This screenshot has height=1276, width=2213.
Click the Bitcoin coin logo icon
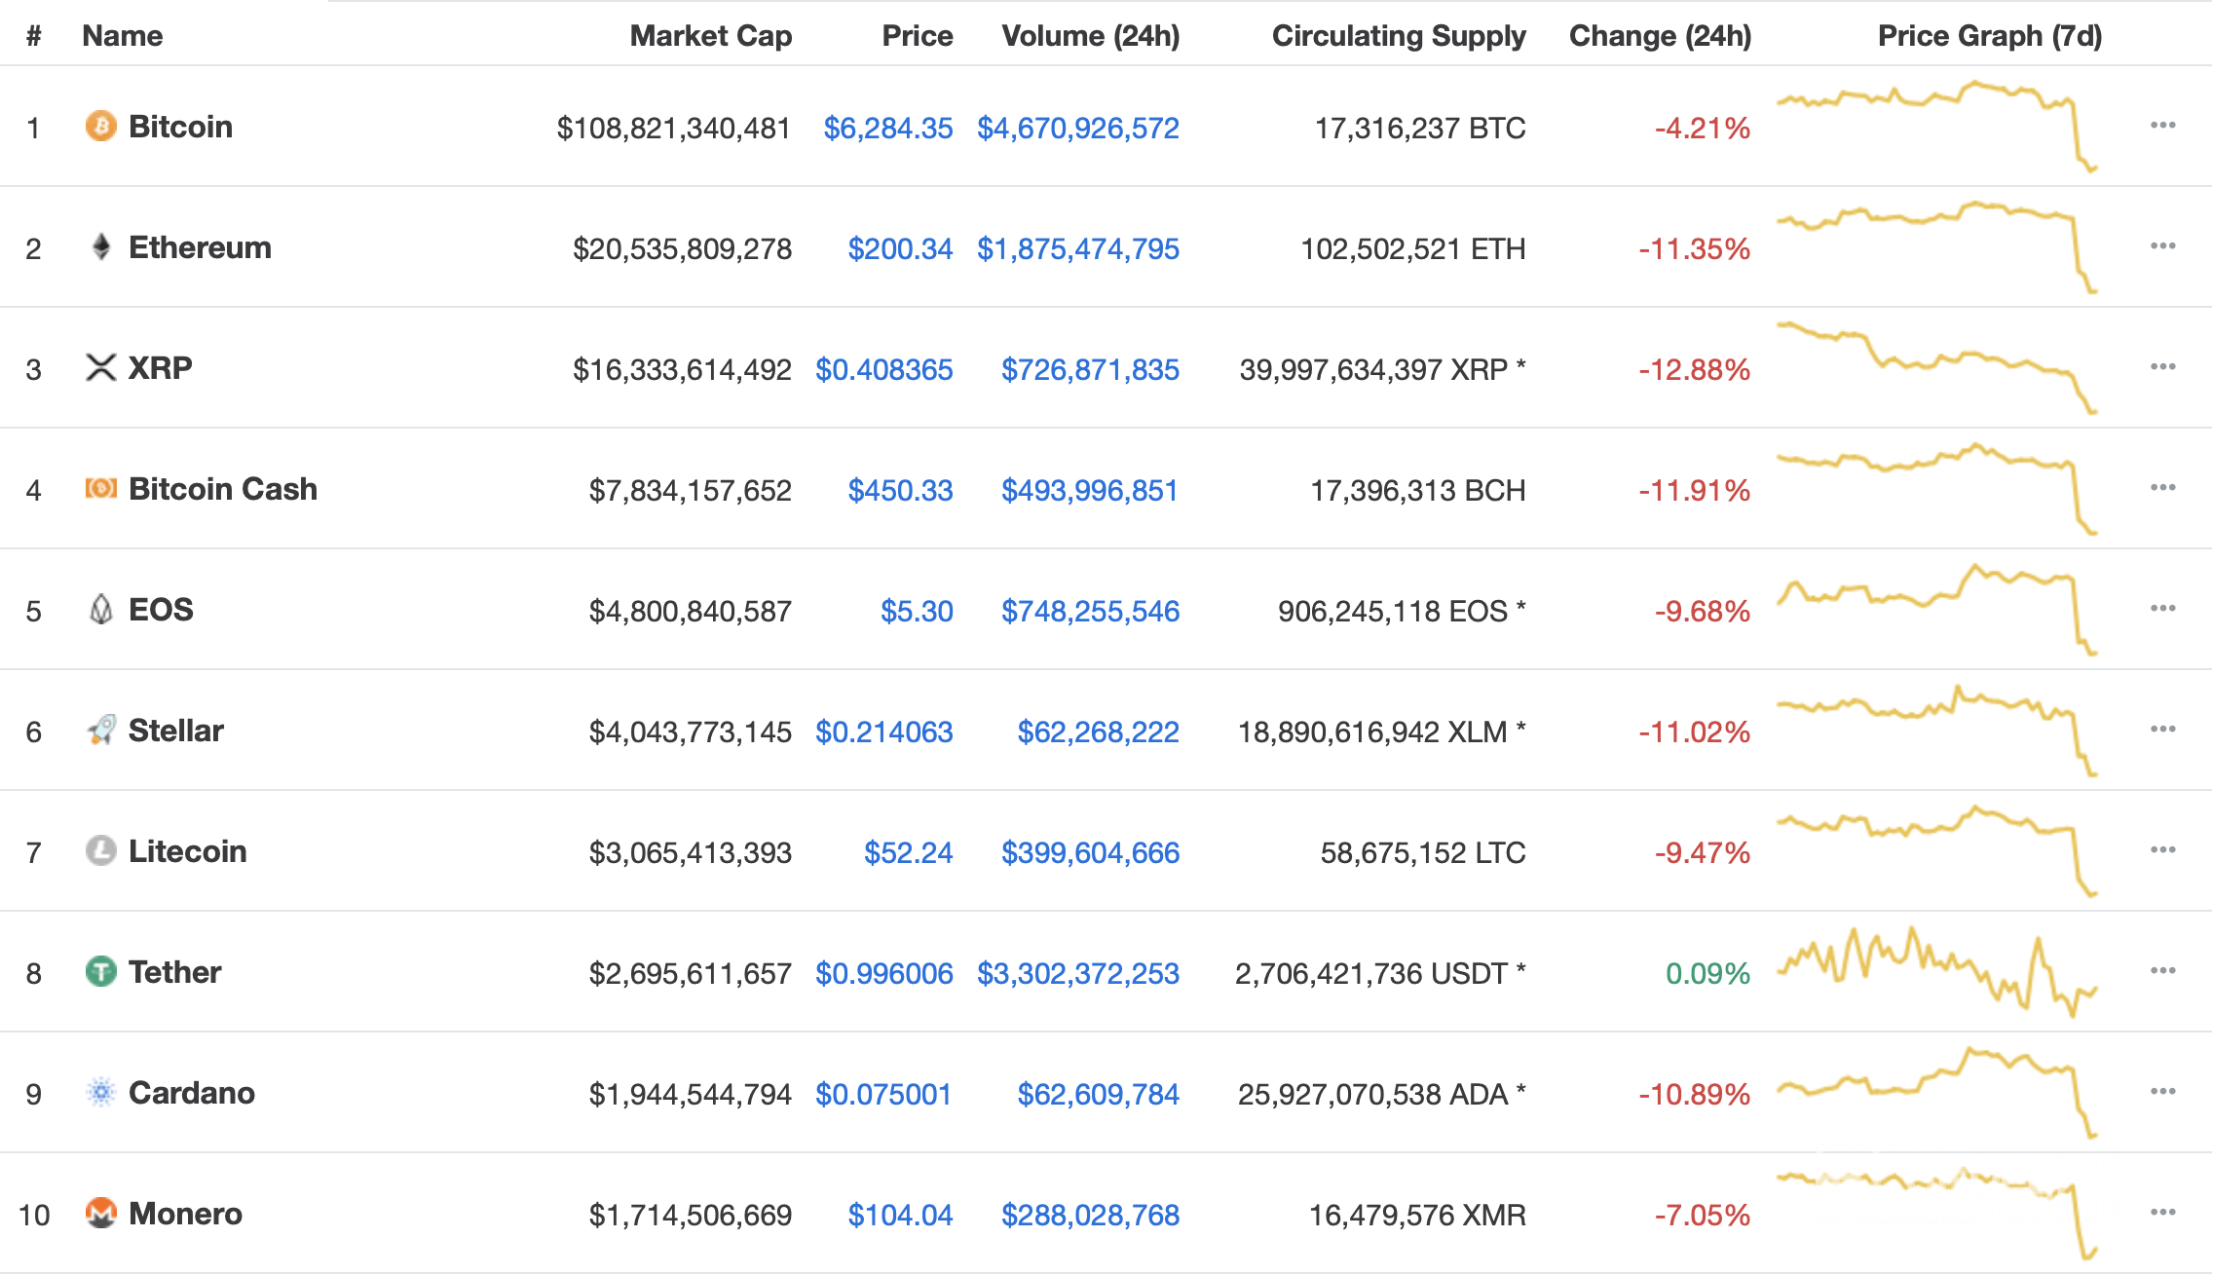point(100,126)
